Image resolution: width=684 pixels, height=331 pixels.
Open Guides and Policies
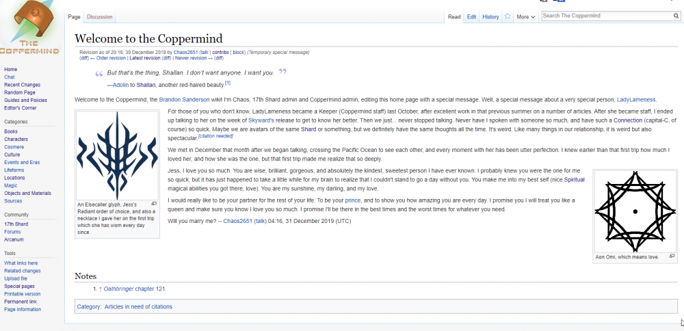[x=26, y=101]
